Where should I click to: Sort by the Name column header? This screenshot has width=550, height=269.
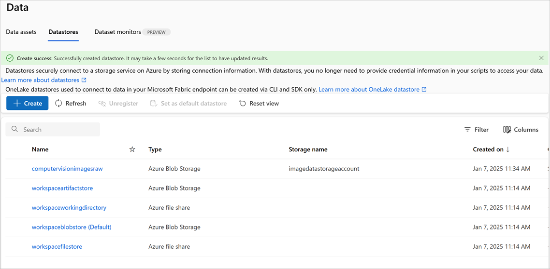click(x=40, y=149)
